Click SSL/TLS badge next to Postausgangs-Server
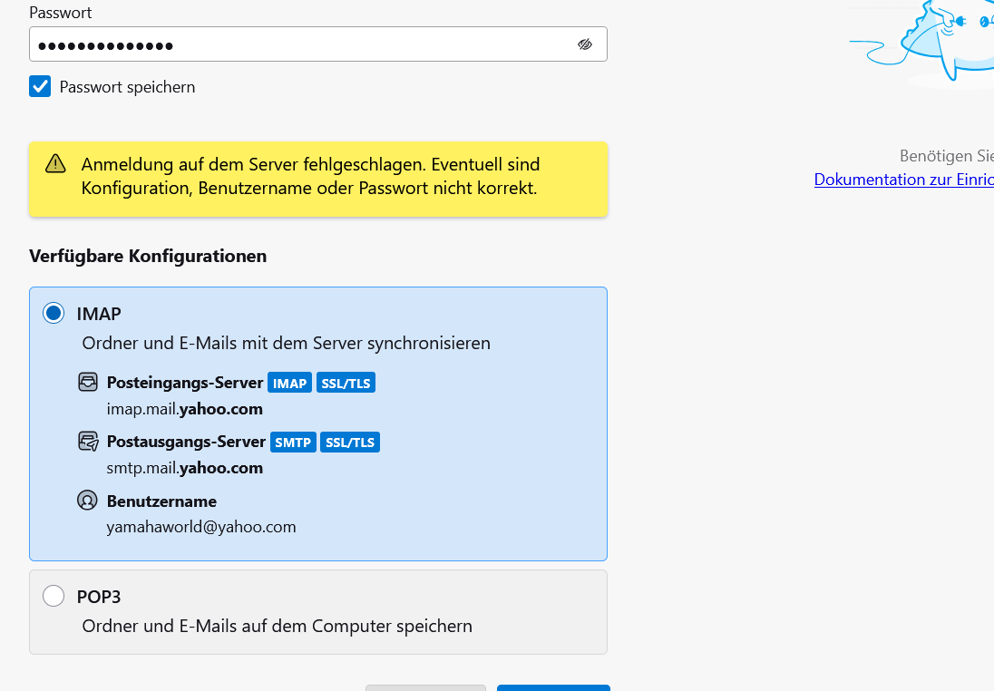Viewport: 994px width, 691px height. [350, 443]
